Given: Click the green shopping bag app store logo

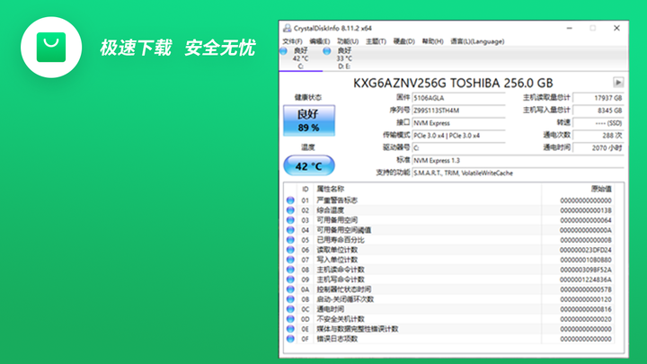Looking at the screenshot, I should click(51, 47).
